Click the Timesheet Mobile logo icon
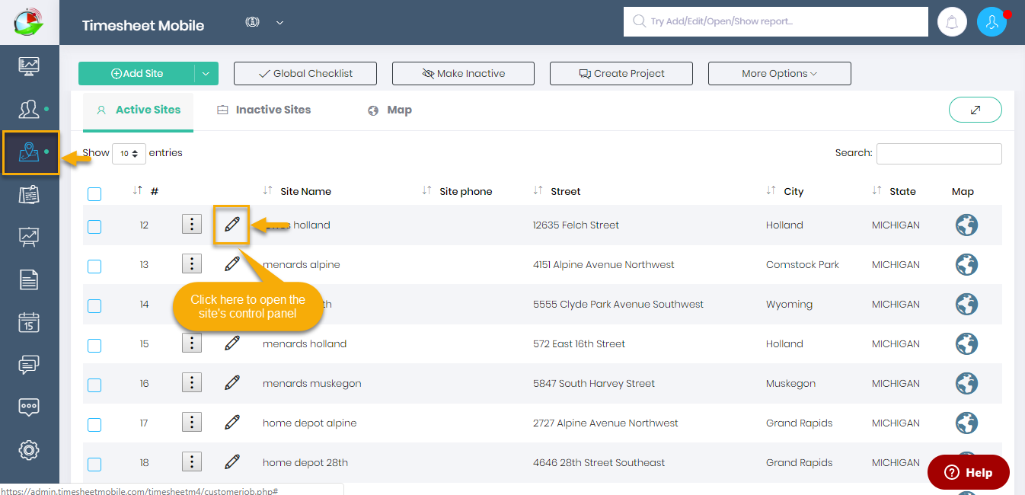1025x495 pixels. point(29,21)
